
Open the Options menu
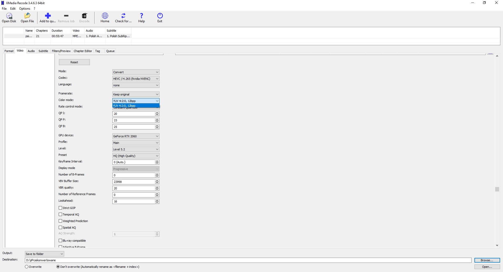[25, 9]
